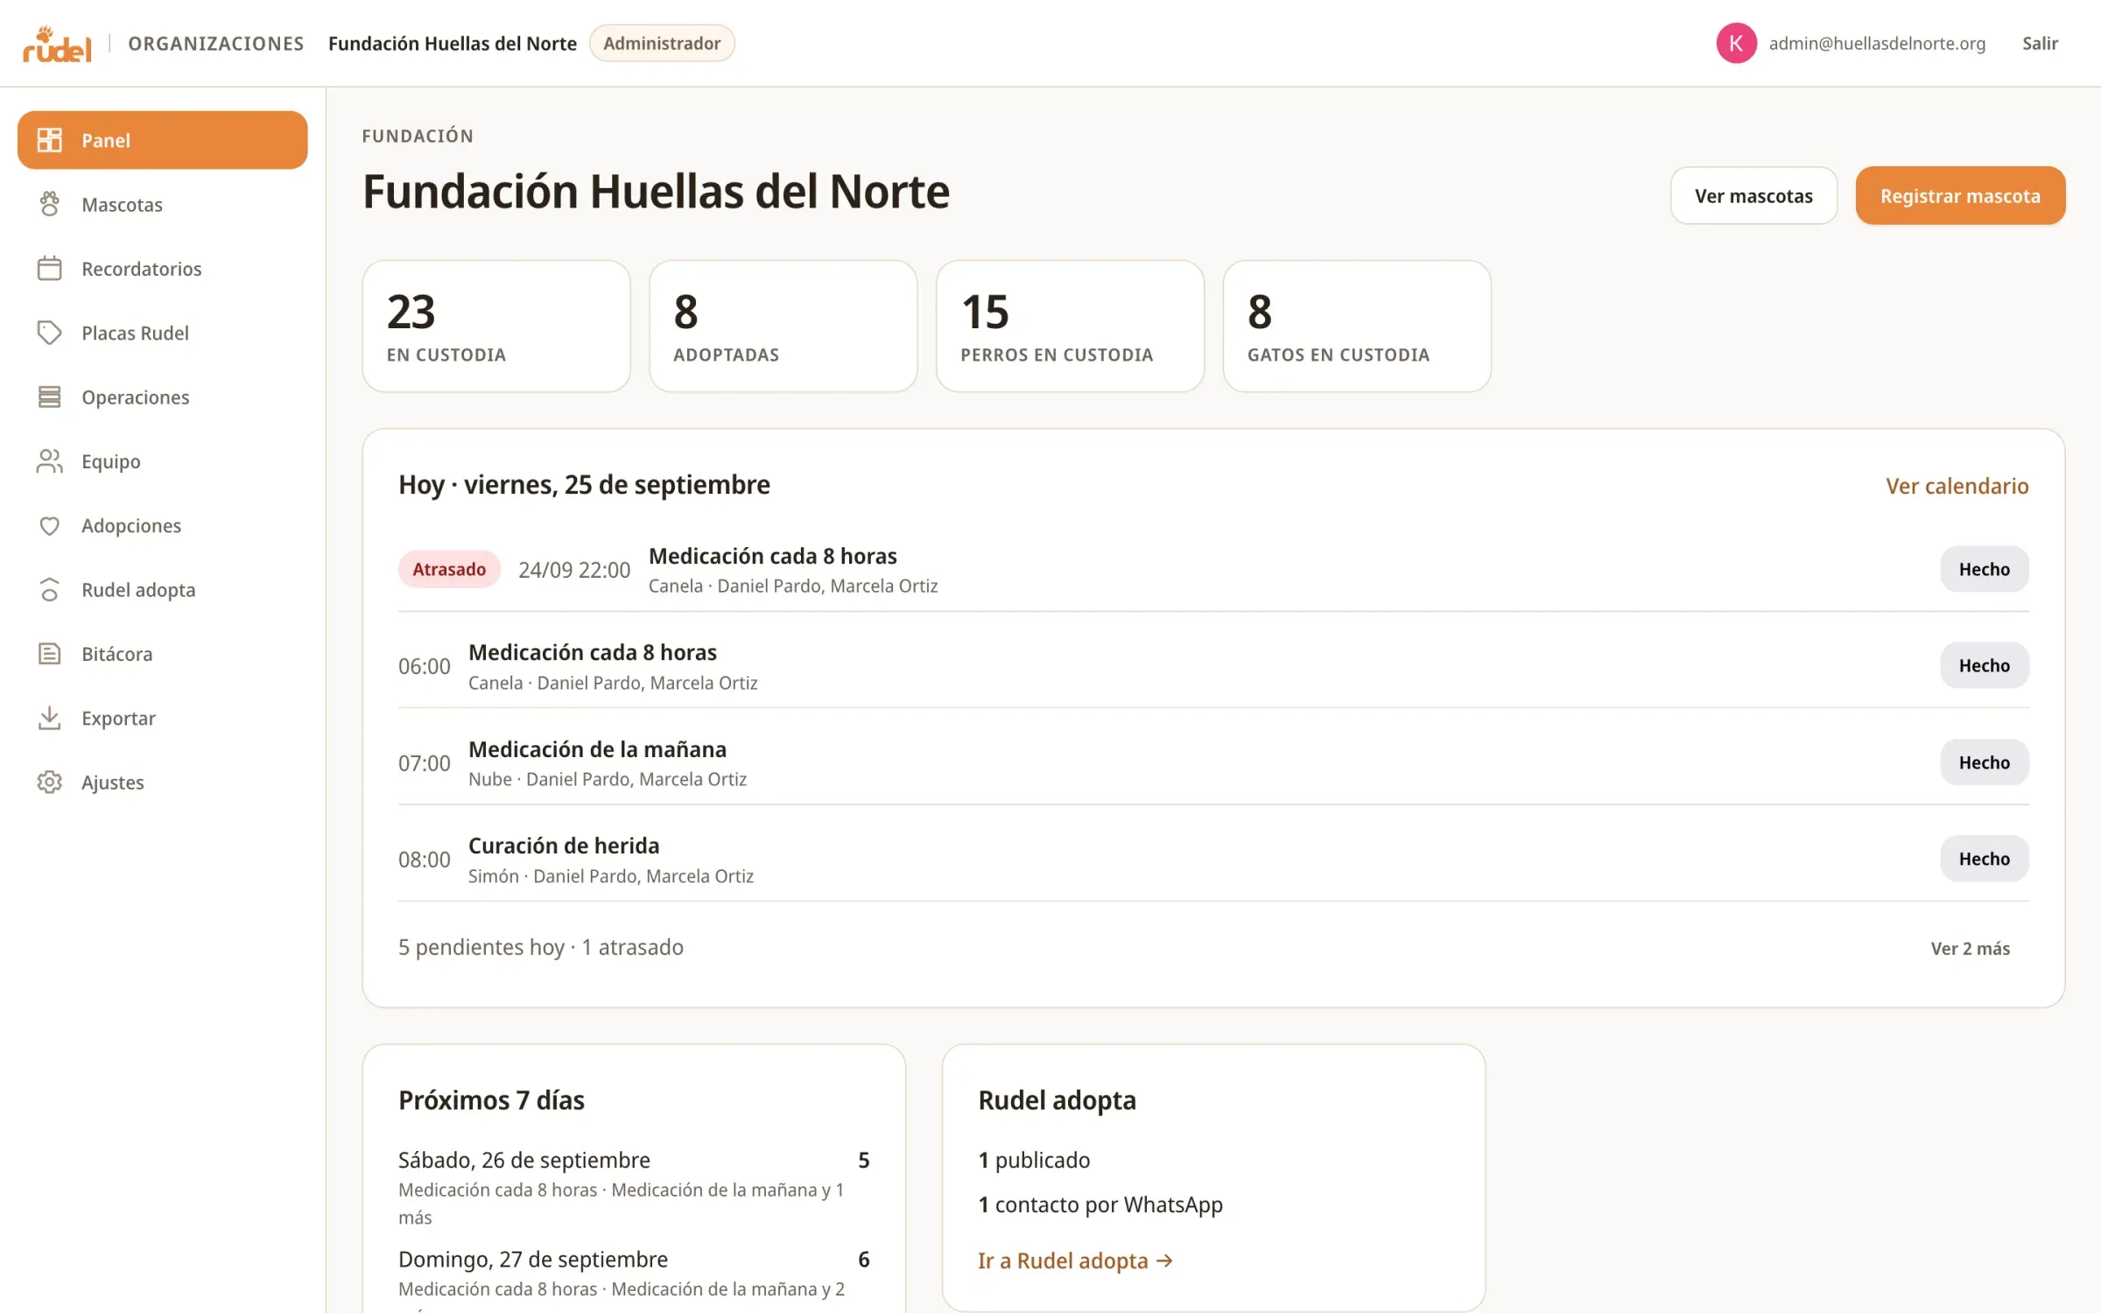Click the Adopciones heart icon
2101x1313 pixels.
point(50,525)
